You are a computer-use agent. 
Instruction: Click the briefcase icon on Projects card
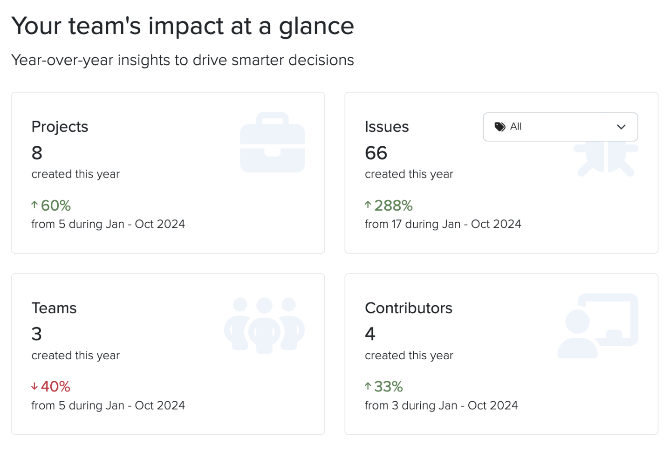272,143
